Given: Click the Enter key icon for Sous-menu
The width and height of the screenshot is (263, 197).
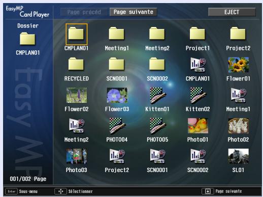Looking at the screenshot, I should 12,191.
